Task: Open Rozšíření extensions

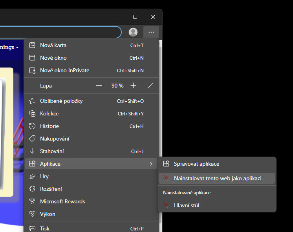Action: (x=92, y=189)
